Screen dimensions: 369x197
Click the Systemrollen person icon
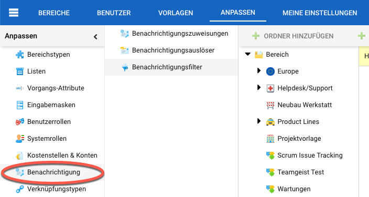pos(20,139)
